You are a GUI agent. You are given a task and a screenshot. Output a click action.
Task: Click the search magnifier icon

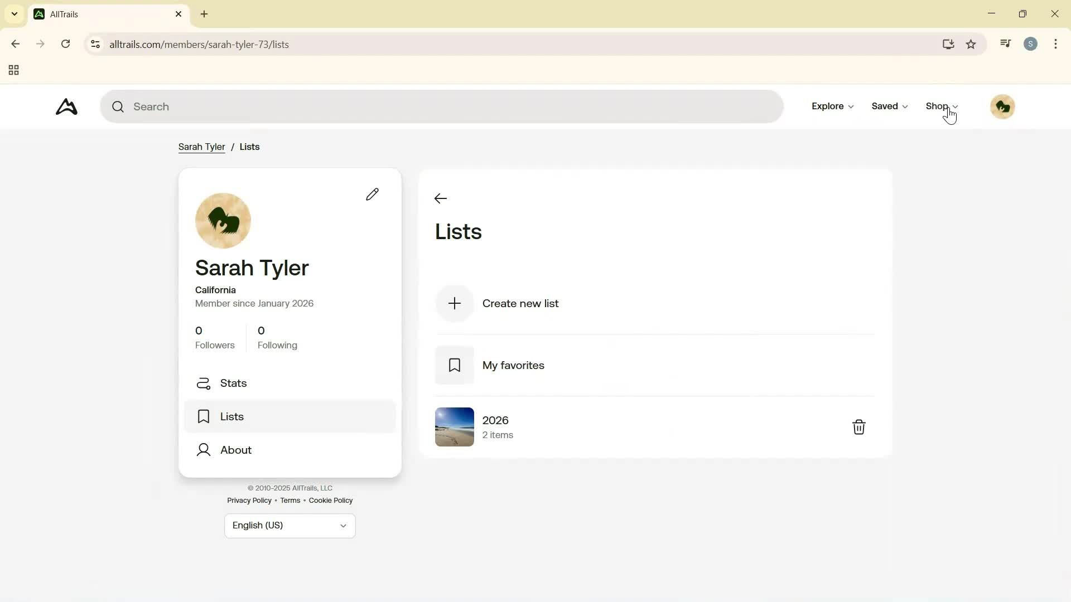pyautogui.click(x=118, y=106)
